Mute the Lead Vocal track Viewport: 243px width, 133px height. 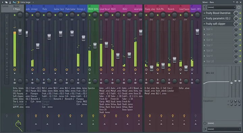tap(101, 15)
